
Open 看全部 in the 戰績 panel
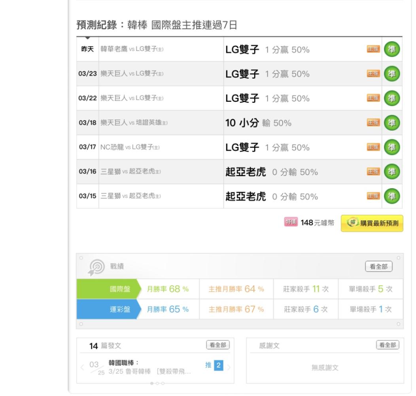click(x=378, y=266)
